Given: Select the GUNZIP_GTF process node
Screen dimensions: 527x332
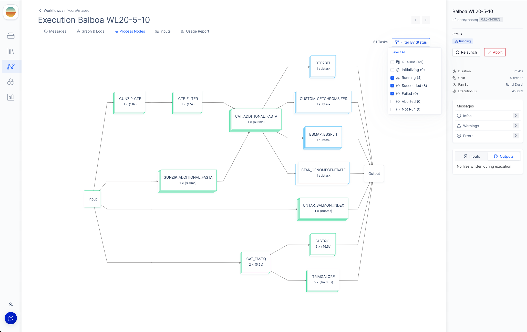Looking at the screenshot, I should coord(129,102).
